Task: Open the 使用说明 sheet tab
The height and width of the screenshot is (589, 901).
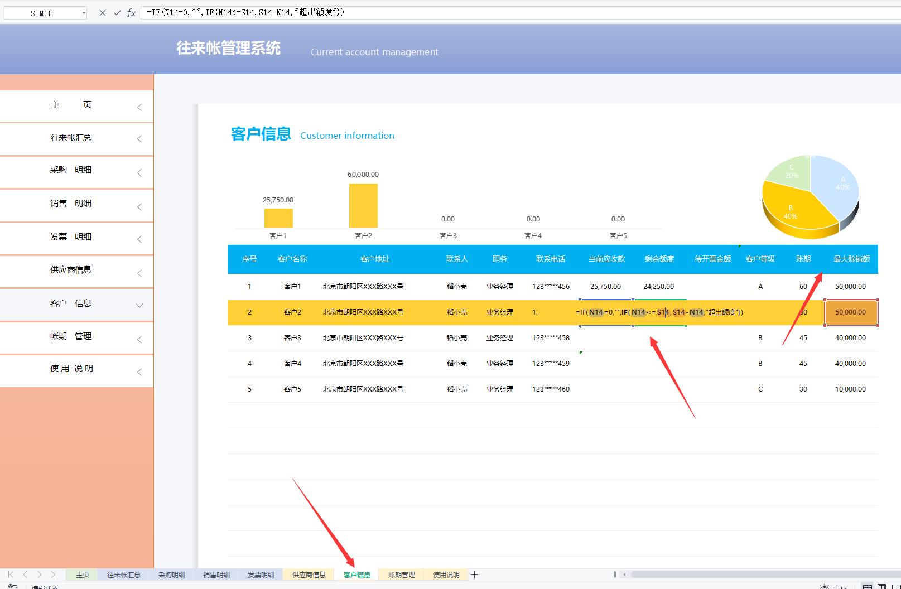Action: [x=445, y=574]
